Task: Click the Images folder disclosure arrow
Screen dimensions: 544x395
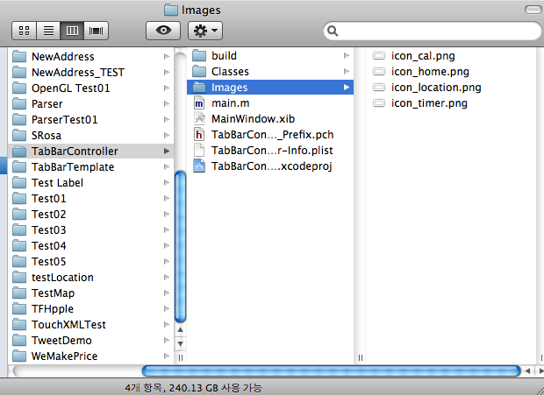Action: tap(347, 88)
